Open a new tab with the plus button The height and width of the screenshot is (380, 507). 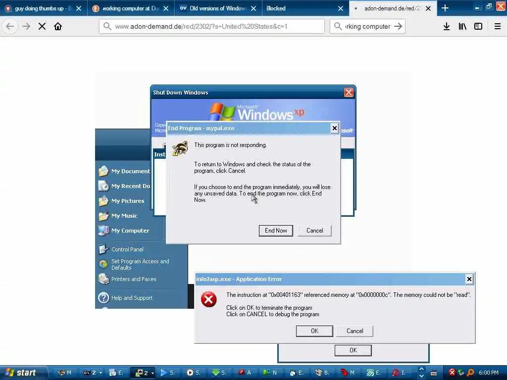tap(445, 8)
